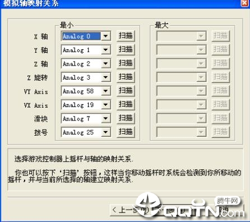Open the Z 轴 Analog 2 dropdown
The width and height of the screenshot is (250, 222).
pyautogui.click(x=86, y=63)
